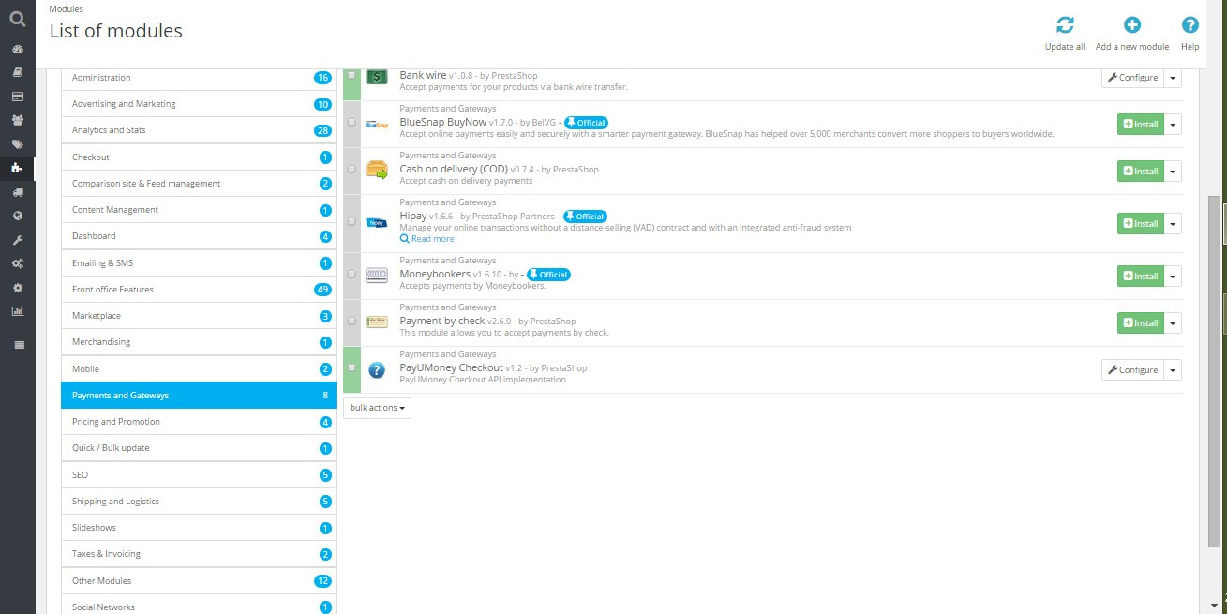This screenshot has height=614, width=1227.
Task: Tick the Moneybookers module checkbox
Action: pos(352,274)
